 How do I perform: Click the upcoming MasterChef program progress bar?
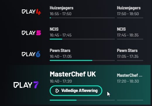(x=130, y=100)
